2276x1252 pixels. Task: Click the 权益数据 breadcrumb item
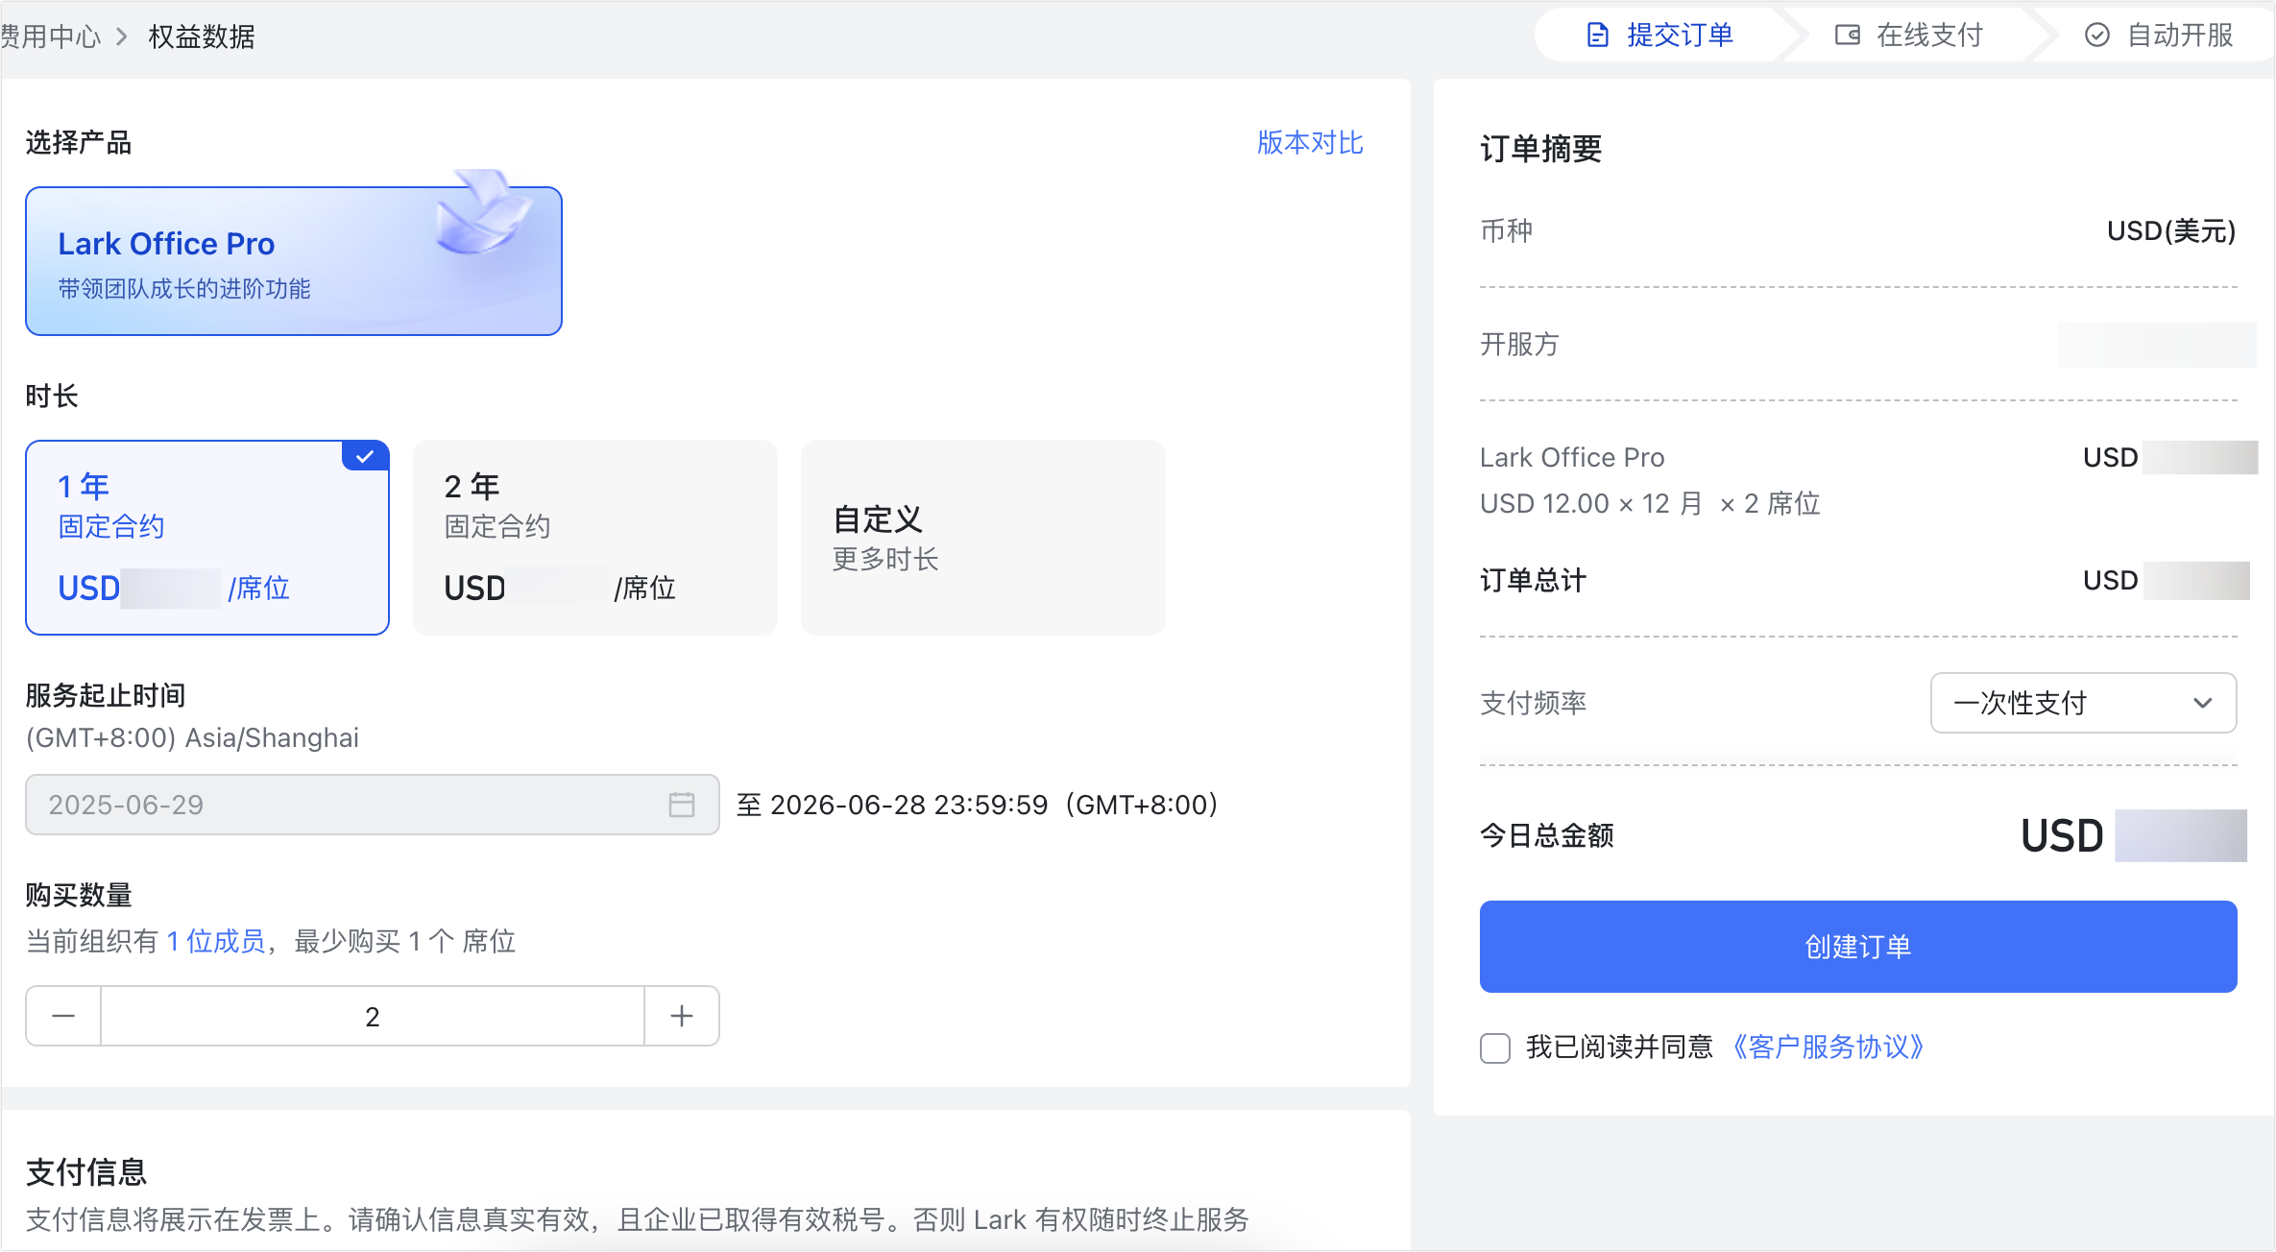tap(202, 36)
